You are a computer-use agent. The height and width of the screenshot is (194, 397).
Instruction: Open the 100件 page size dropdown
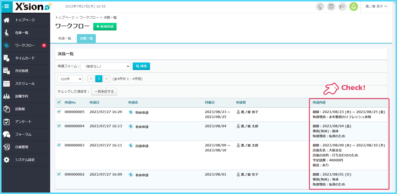[x=70, y=79]
